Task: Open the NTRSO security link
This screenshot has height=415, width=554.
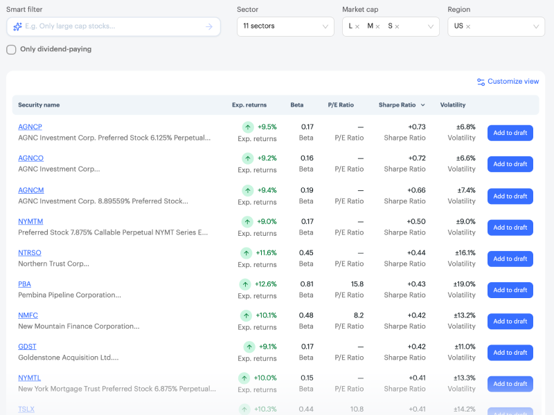Action: point(30,253)
